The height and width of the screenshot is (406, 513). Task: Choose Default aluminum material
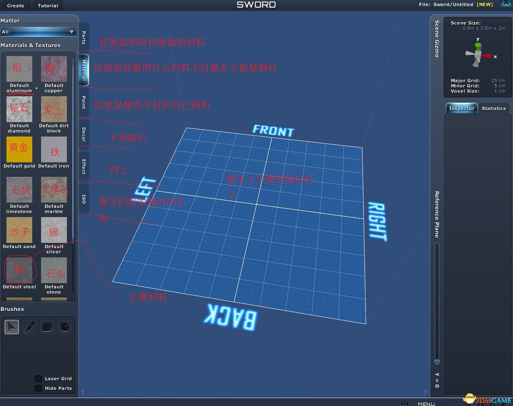(x=19, y=69)
